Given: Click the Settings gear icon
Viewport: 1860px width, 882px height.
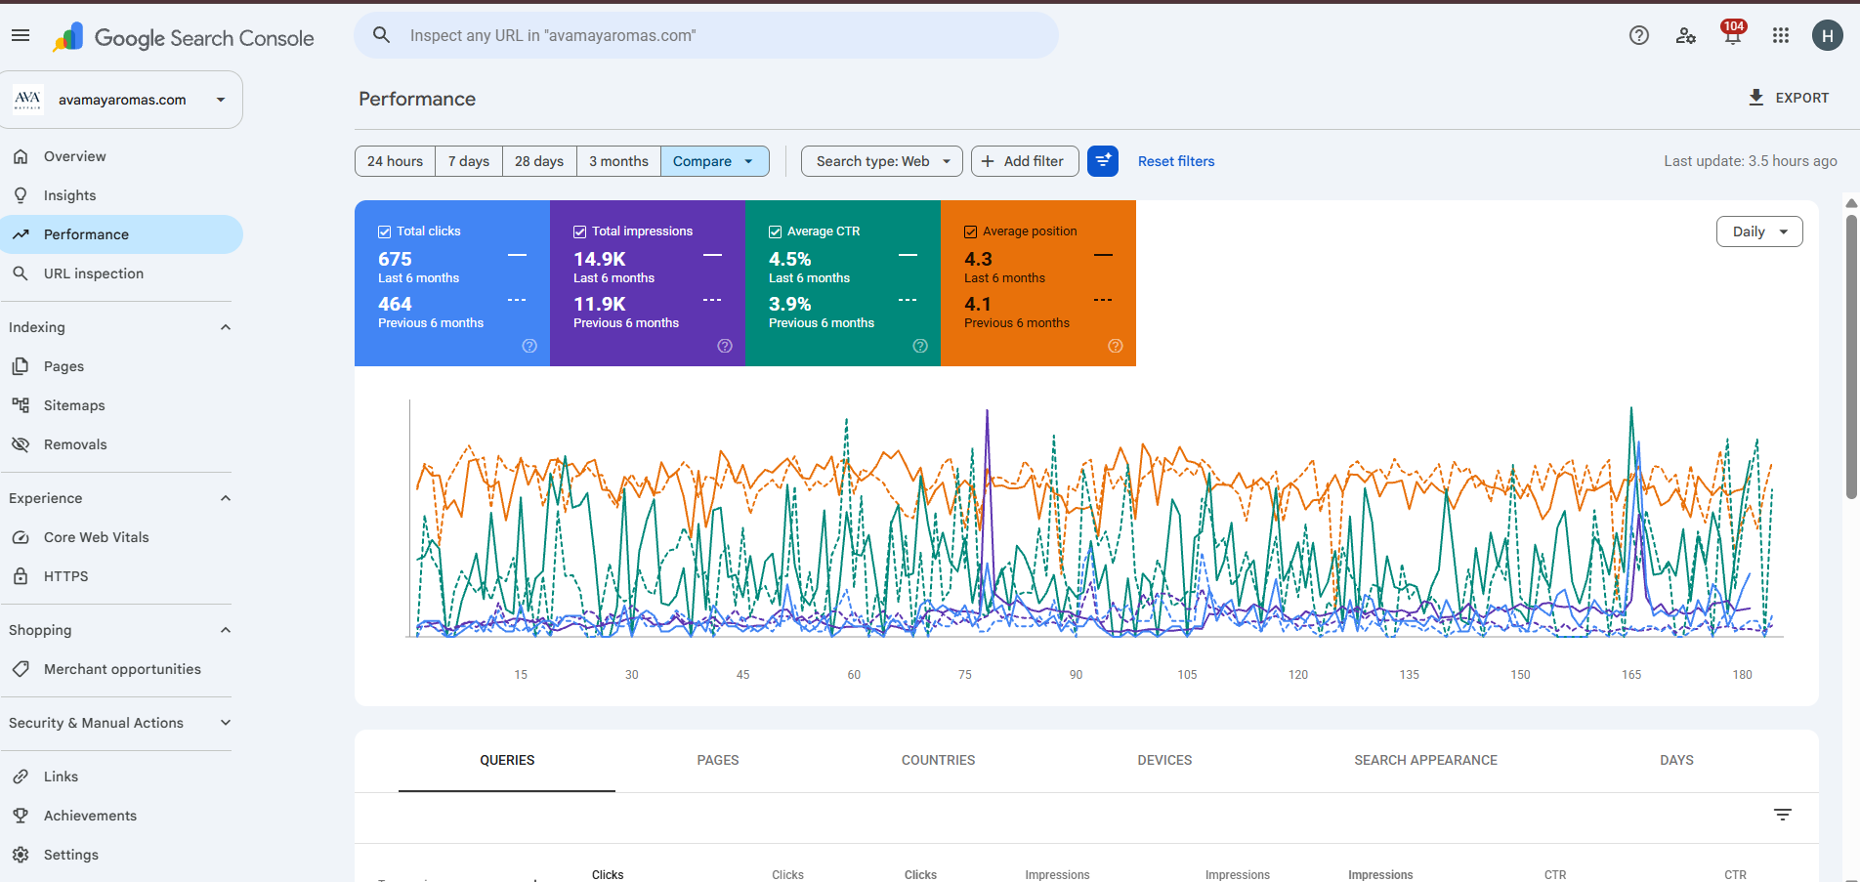Looking at the screenshot, I should coord(21,855).
